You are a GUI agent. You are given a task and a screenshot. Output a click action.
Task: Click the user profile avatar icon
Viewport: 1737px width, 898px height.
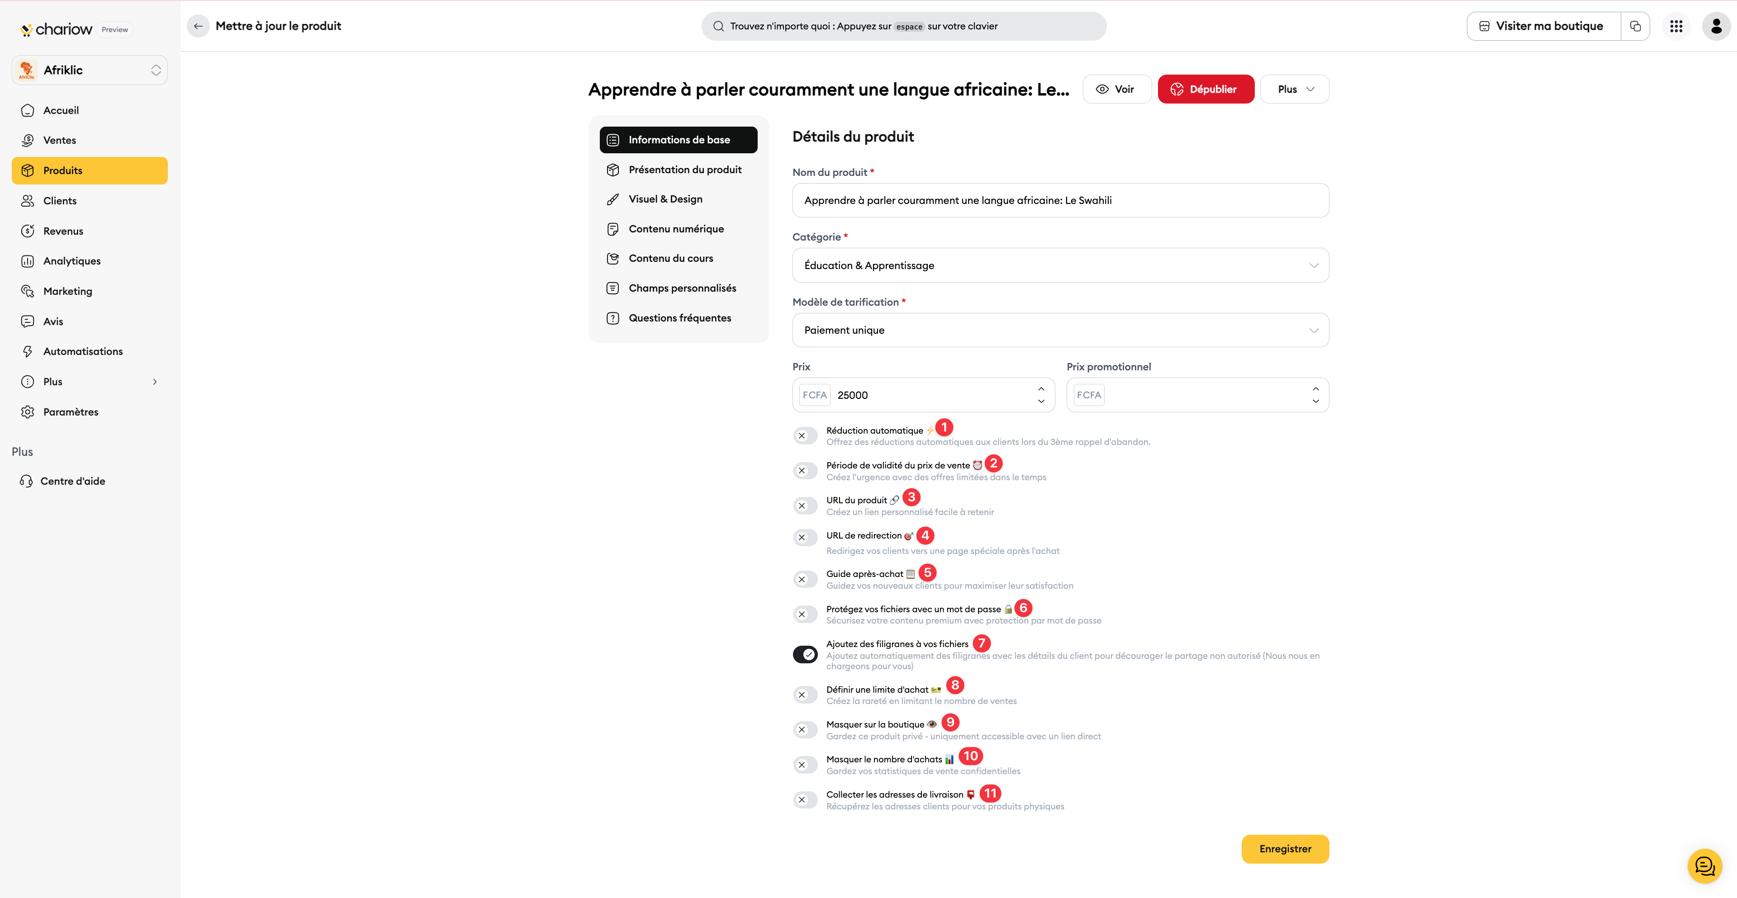[1716, 26]
